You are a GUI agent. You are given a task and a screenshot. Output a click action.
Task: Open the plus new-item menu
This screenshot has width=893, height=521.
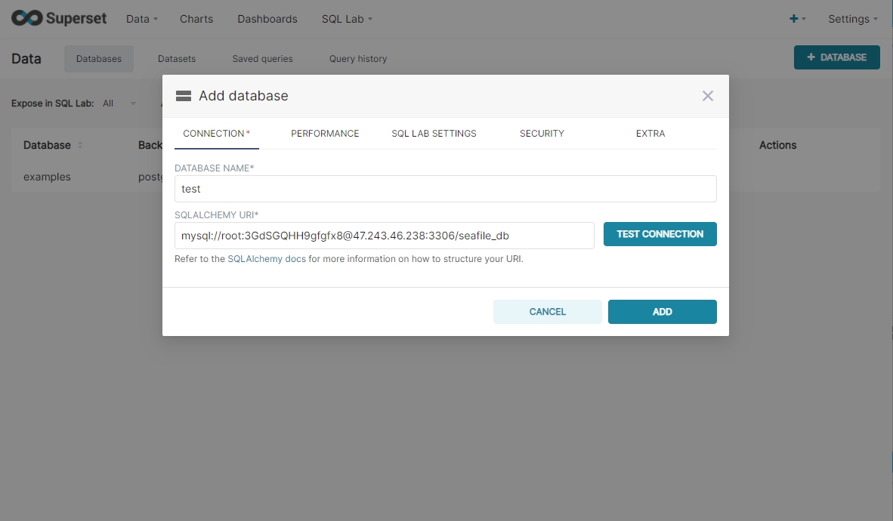coord(797,19)
